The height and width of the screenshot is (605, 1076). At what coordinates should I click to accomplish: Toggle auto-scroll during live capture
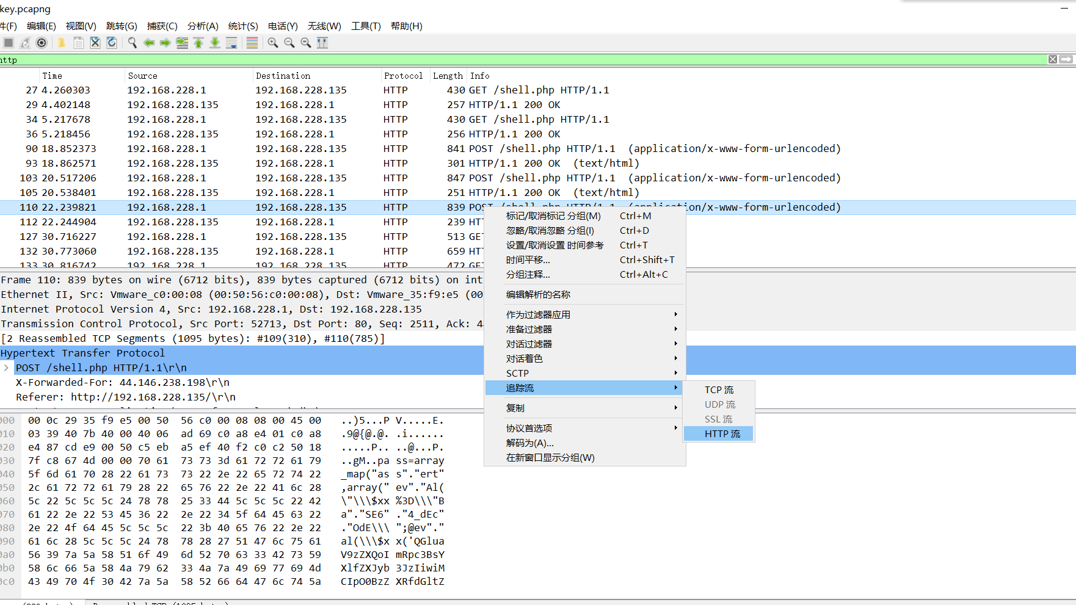click(x=231, y=43)
